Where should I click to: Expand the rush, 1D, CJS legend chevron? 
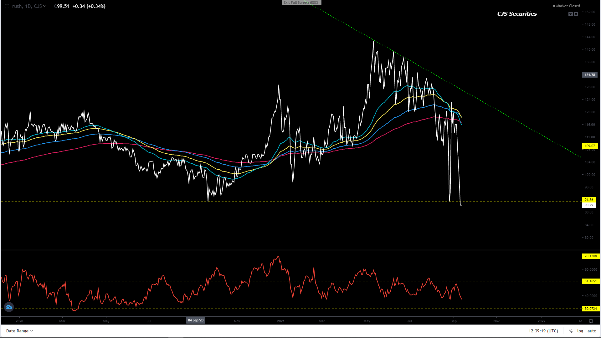click(x=44, y=6)
